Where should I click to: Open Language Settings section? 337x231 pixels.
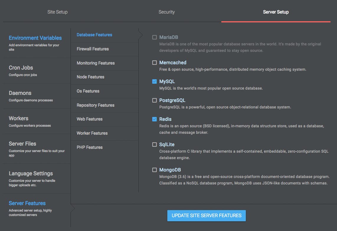(31, 174)
